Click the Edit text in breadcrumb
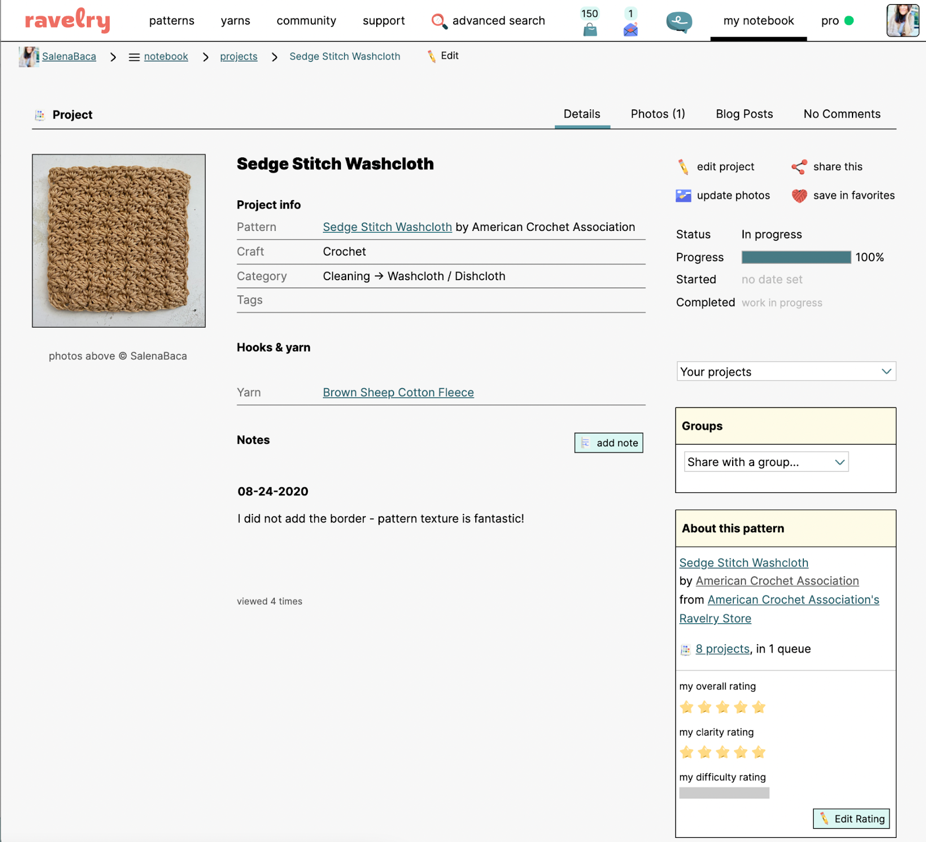Screen dimensions: 926x842 [450, 56]
